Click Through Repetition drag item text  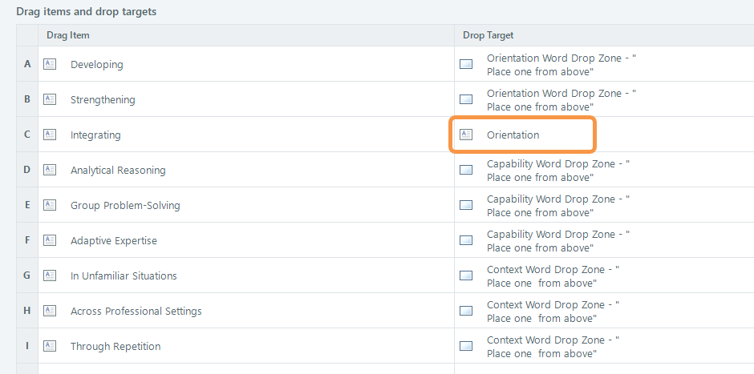tap(116, 346)
